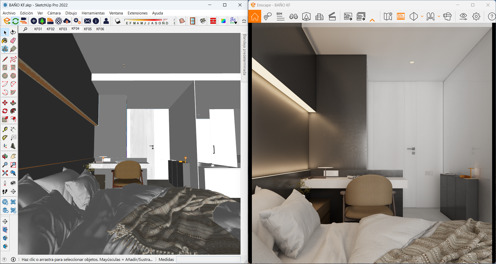Select the Orbit tool
Viewport: 496px width, 264px height.
tap(5, 156)
